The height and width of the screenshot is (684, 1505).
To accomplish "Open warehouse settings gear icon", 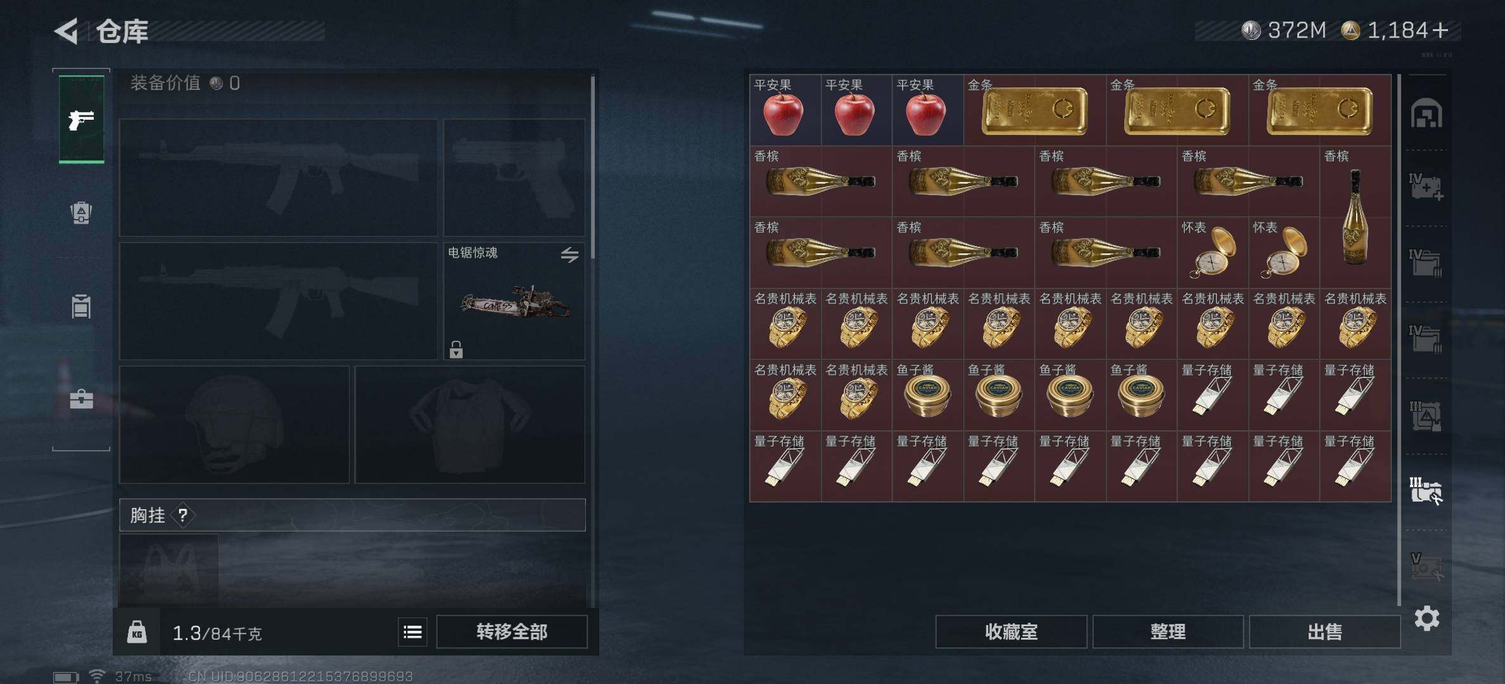I will click(1426, 618).
